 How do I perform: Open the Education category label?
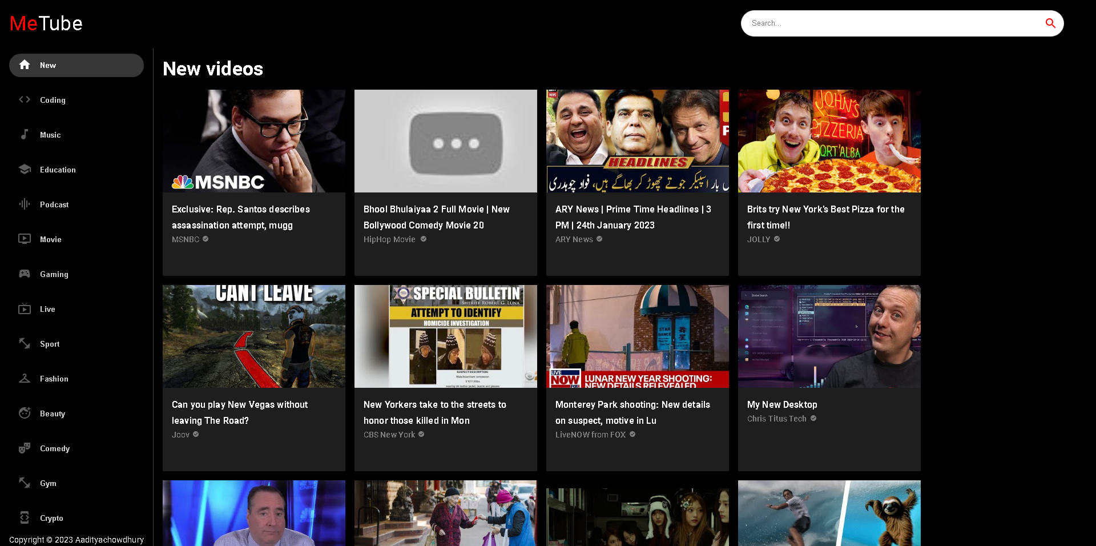tap(58, 170)
